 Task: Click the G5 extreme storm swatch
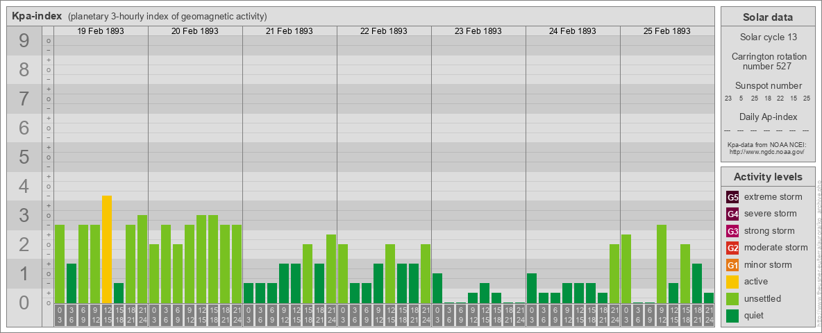[x=732, y=198]
